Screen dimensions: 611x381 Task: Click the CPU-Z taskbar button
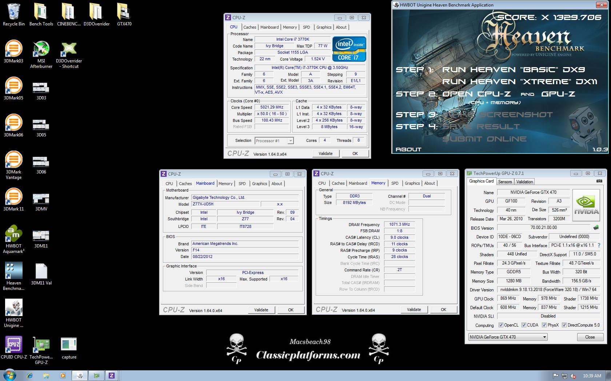point(112,376)
